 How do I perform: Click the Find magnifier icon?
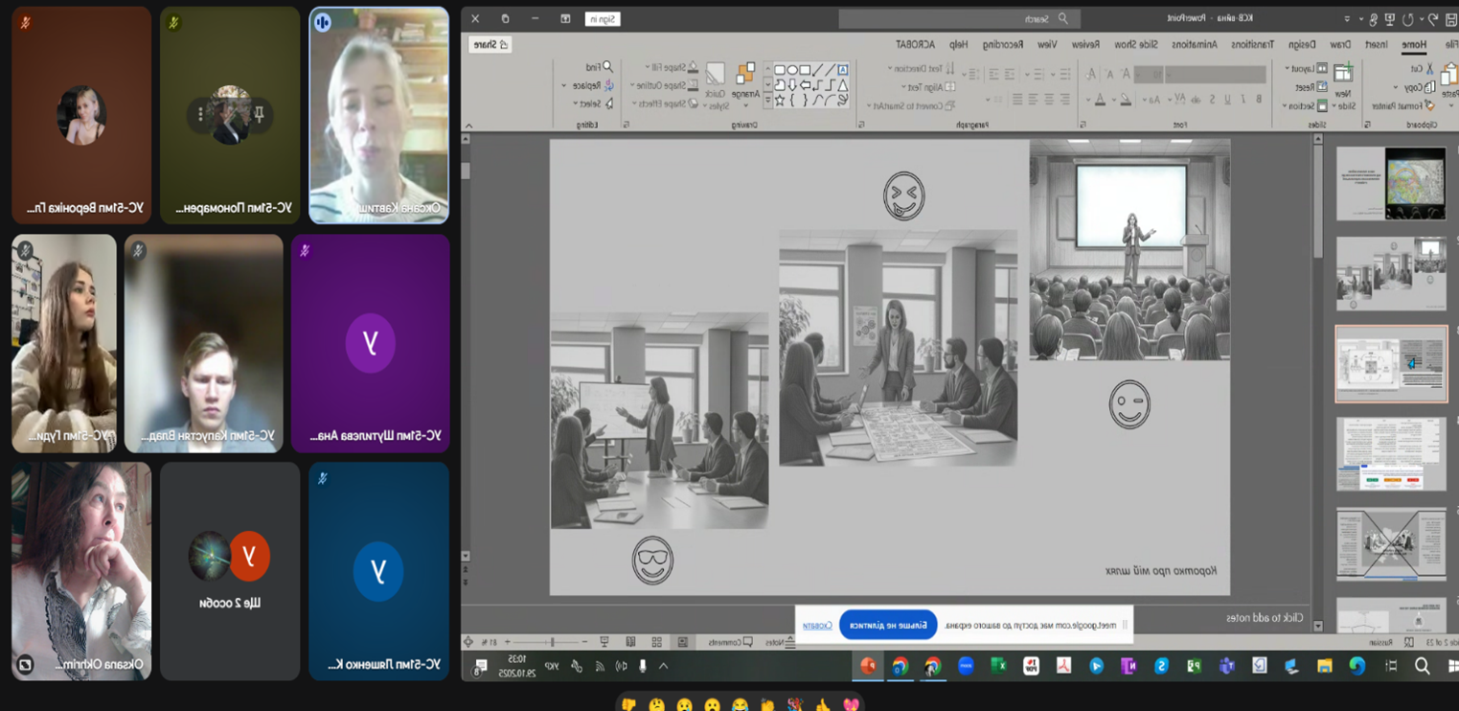(x=607, y=67)
